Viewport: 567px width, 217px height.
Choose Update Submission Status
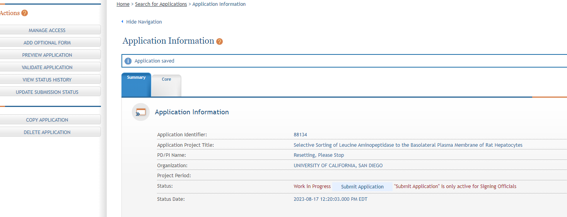tap(47, 92)
